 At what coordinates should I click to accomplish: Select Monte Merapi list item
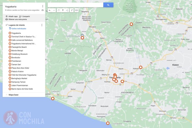pos(16,51)
